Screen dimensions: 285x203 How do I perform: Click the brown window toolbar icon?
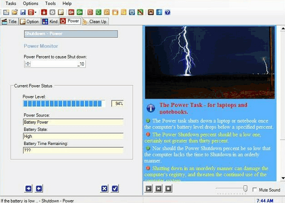click(151, 12)
